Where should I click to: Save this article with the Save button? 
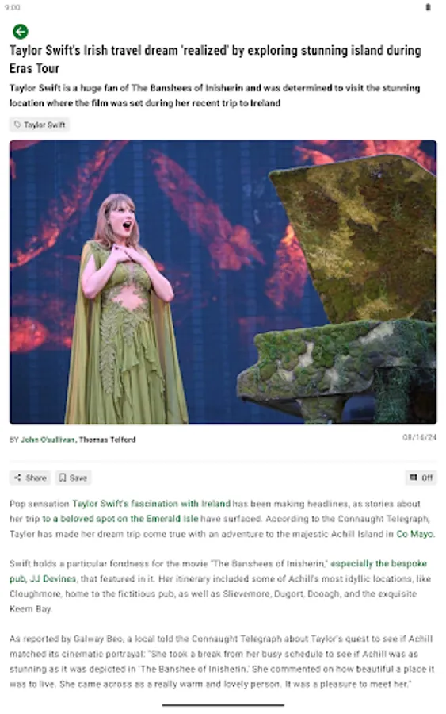click(73, 478)
